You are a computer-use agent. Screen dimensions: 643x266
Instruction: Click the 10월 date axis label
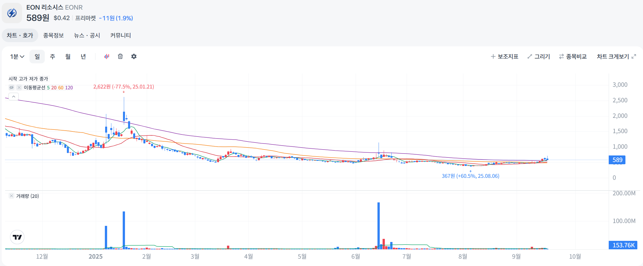(575, 256)
